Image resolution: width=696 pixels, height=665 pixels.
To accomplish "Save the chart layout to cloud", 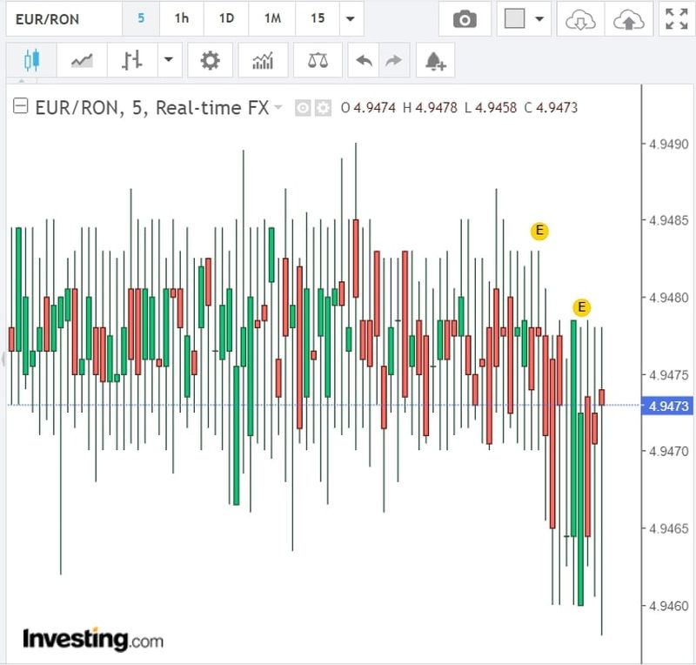I will point(626,19).
